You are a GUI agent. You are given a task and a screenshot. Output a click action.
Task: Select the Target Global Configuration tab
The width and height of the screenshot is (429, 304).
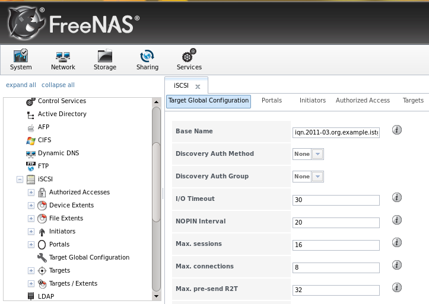click(x=208, y=101)
